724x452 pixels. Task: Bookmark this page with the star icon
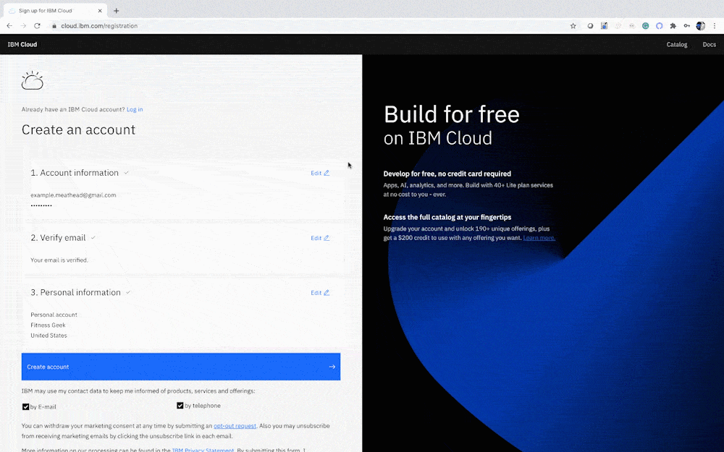[x=573, y=26]
